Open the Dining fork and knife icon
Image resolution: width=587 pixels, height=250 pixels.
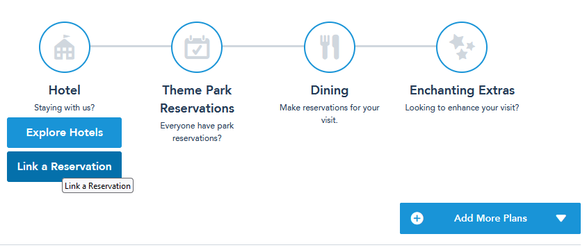[330, 47]
